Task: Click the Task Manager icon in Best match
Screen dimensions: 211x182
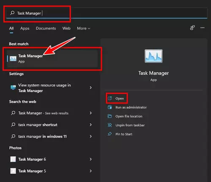Action: 13,58
